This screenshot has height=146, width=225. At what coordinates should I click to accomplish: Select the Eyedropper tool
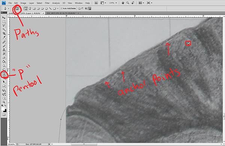click(4, 37)
